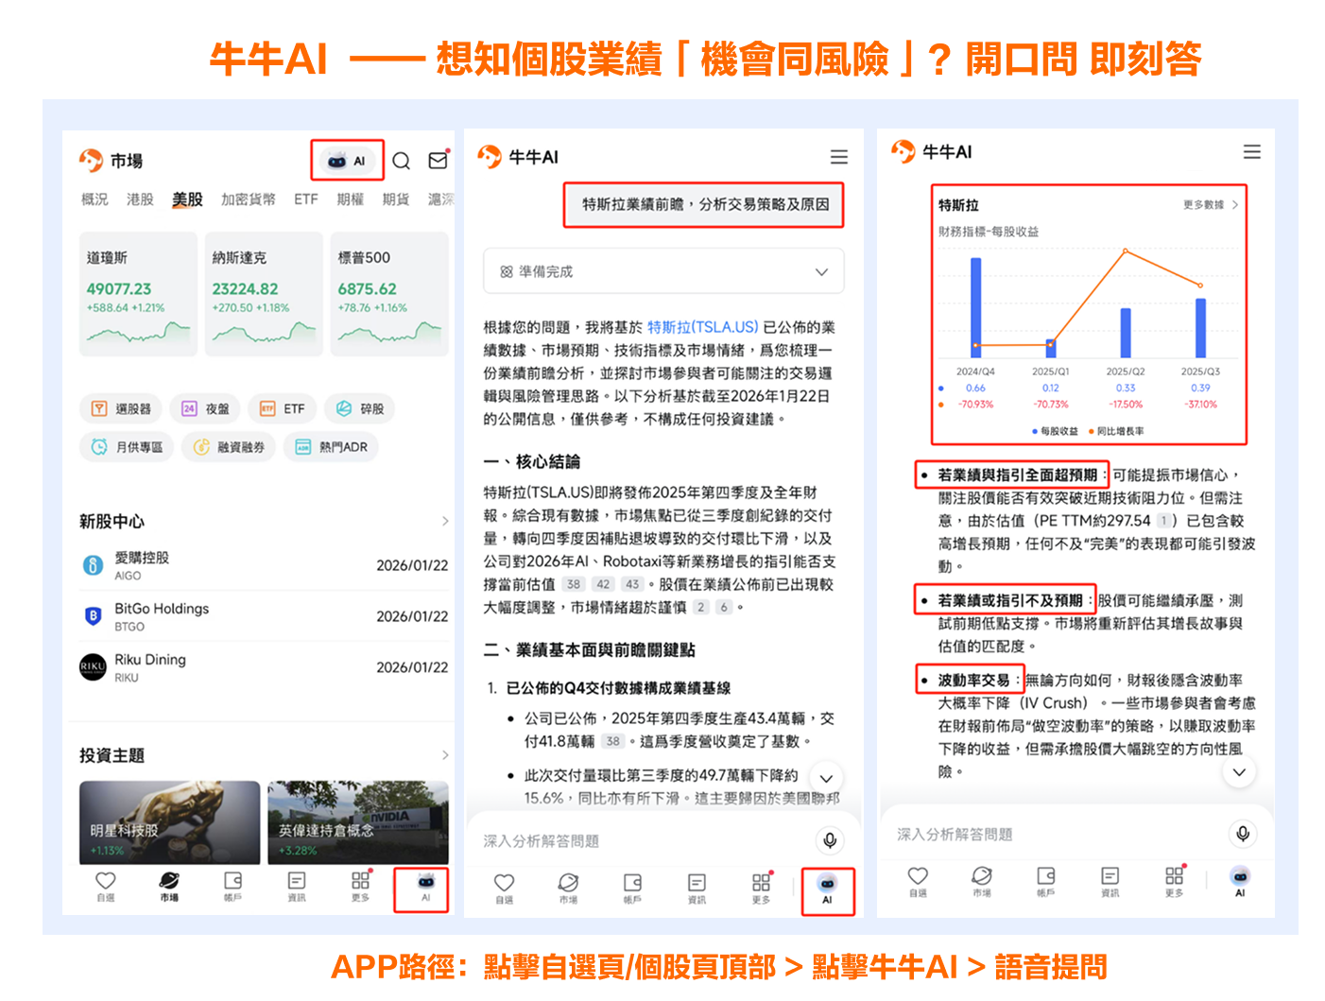Switch to the 港股 market tab
The height and width of the screenshot is (1001, 1325).
point(140,199)
